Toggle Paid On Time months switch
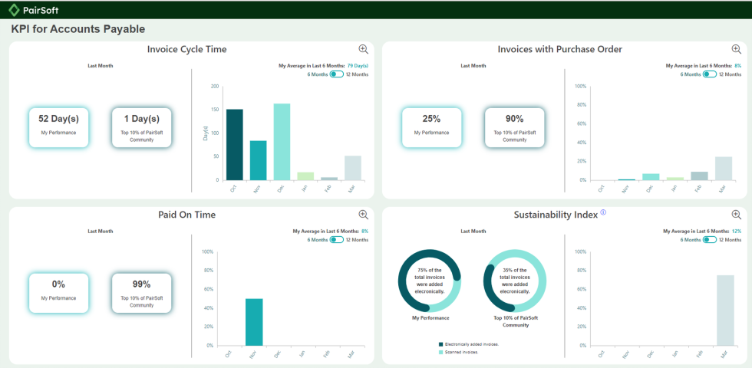Image resolution: width=752 pixels, height=368 pixels. (336, 240)
